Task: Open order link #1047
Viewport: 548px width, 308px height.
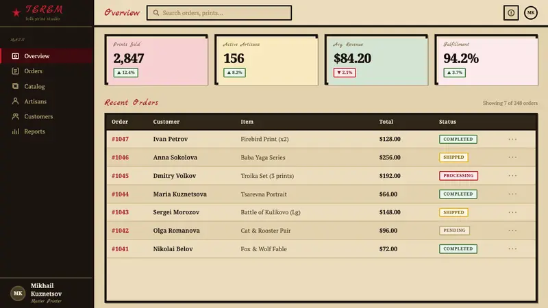Action: (120, 139)
